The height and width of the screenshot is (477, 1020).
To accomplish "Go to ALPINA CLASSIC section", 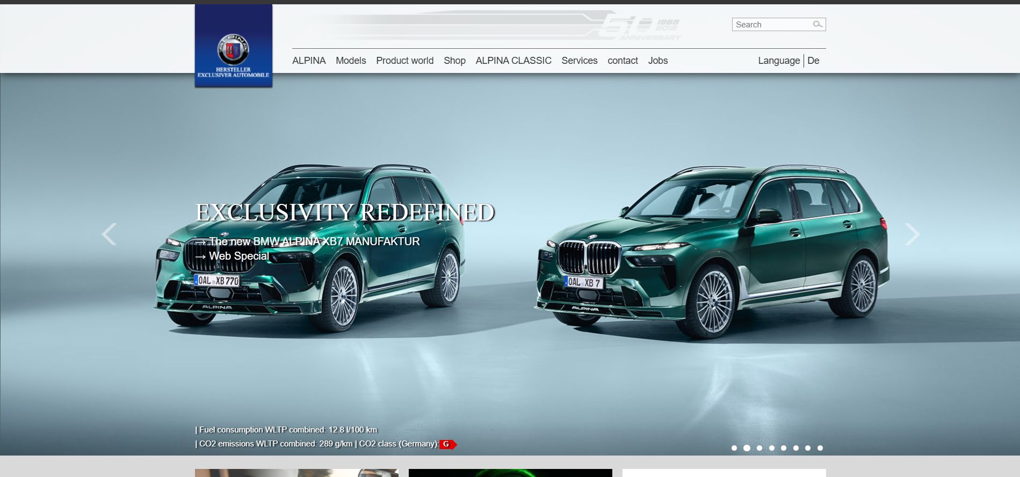I will pyautogui.click(x=513, y=61).
